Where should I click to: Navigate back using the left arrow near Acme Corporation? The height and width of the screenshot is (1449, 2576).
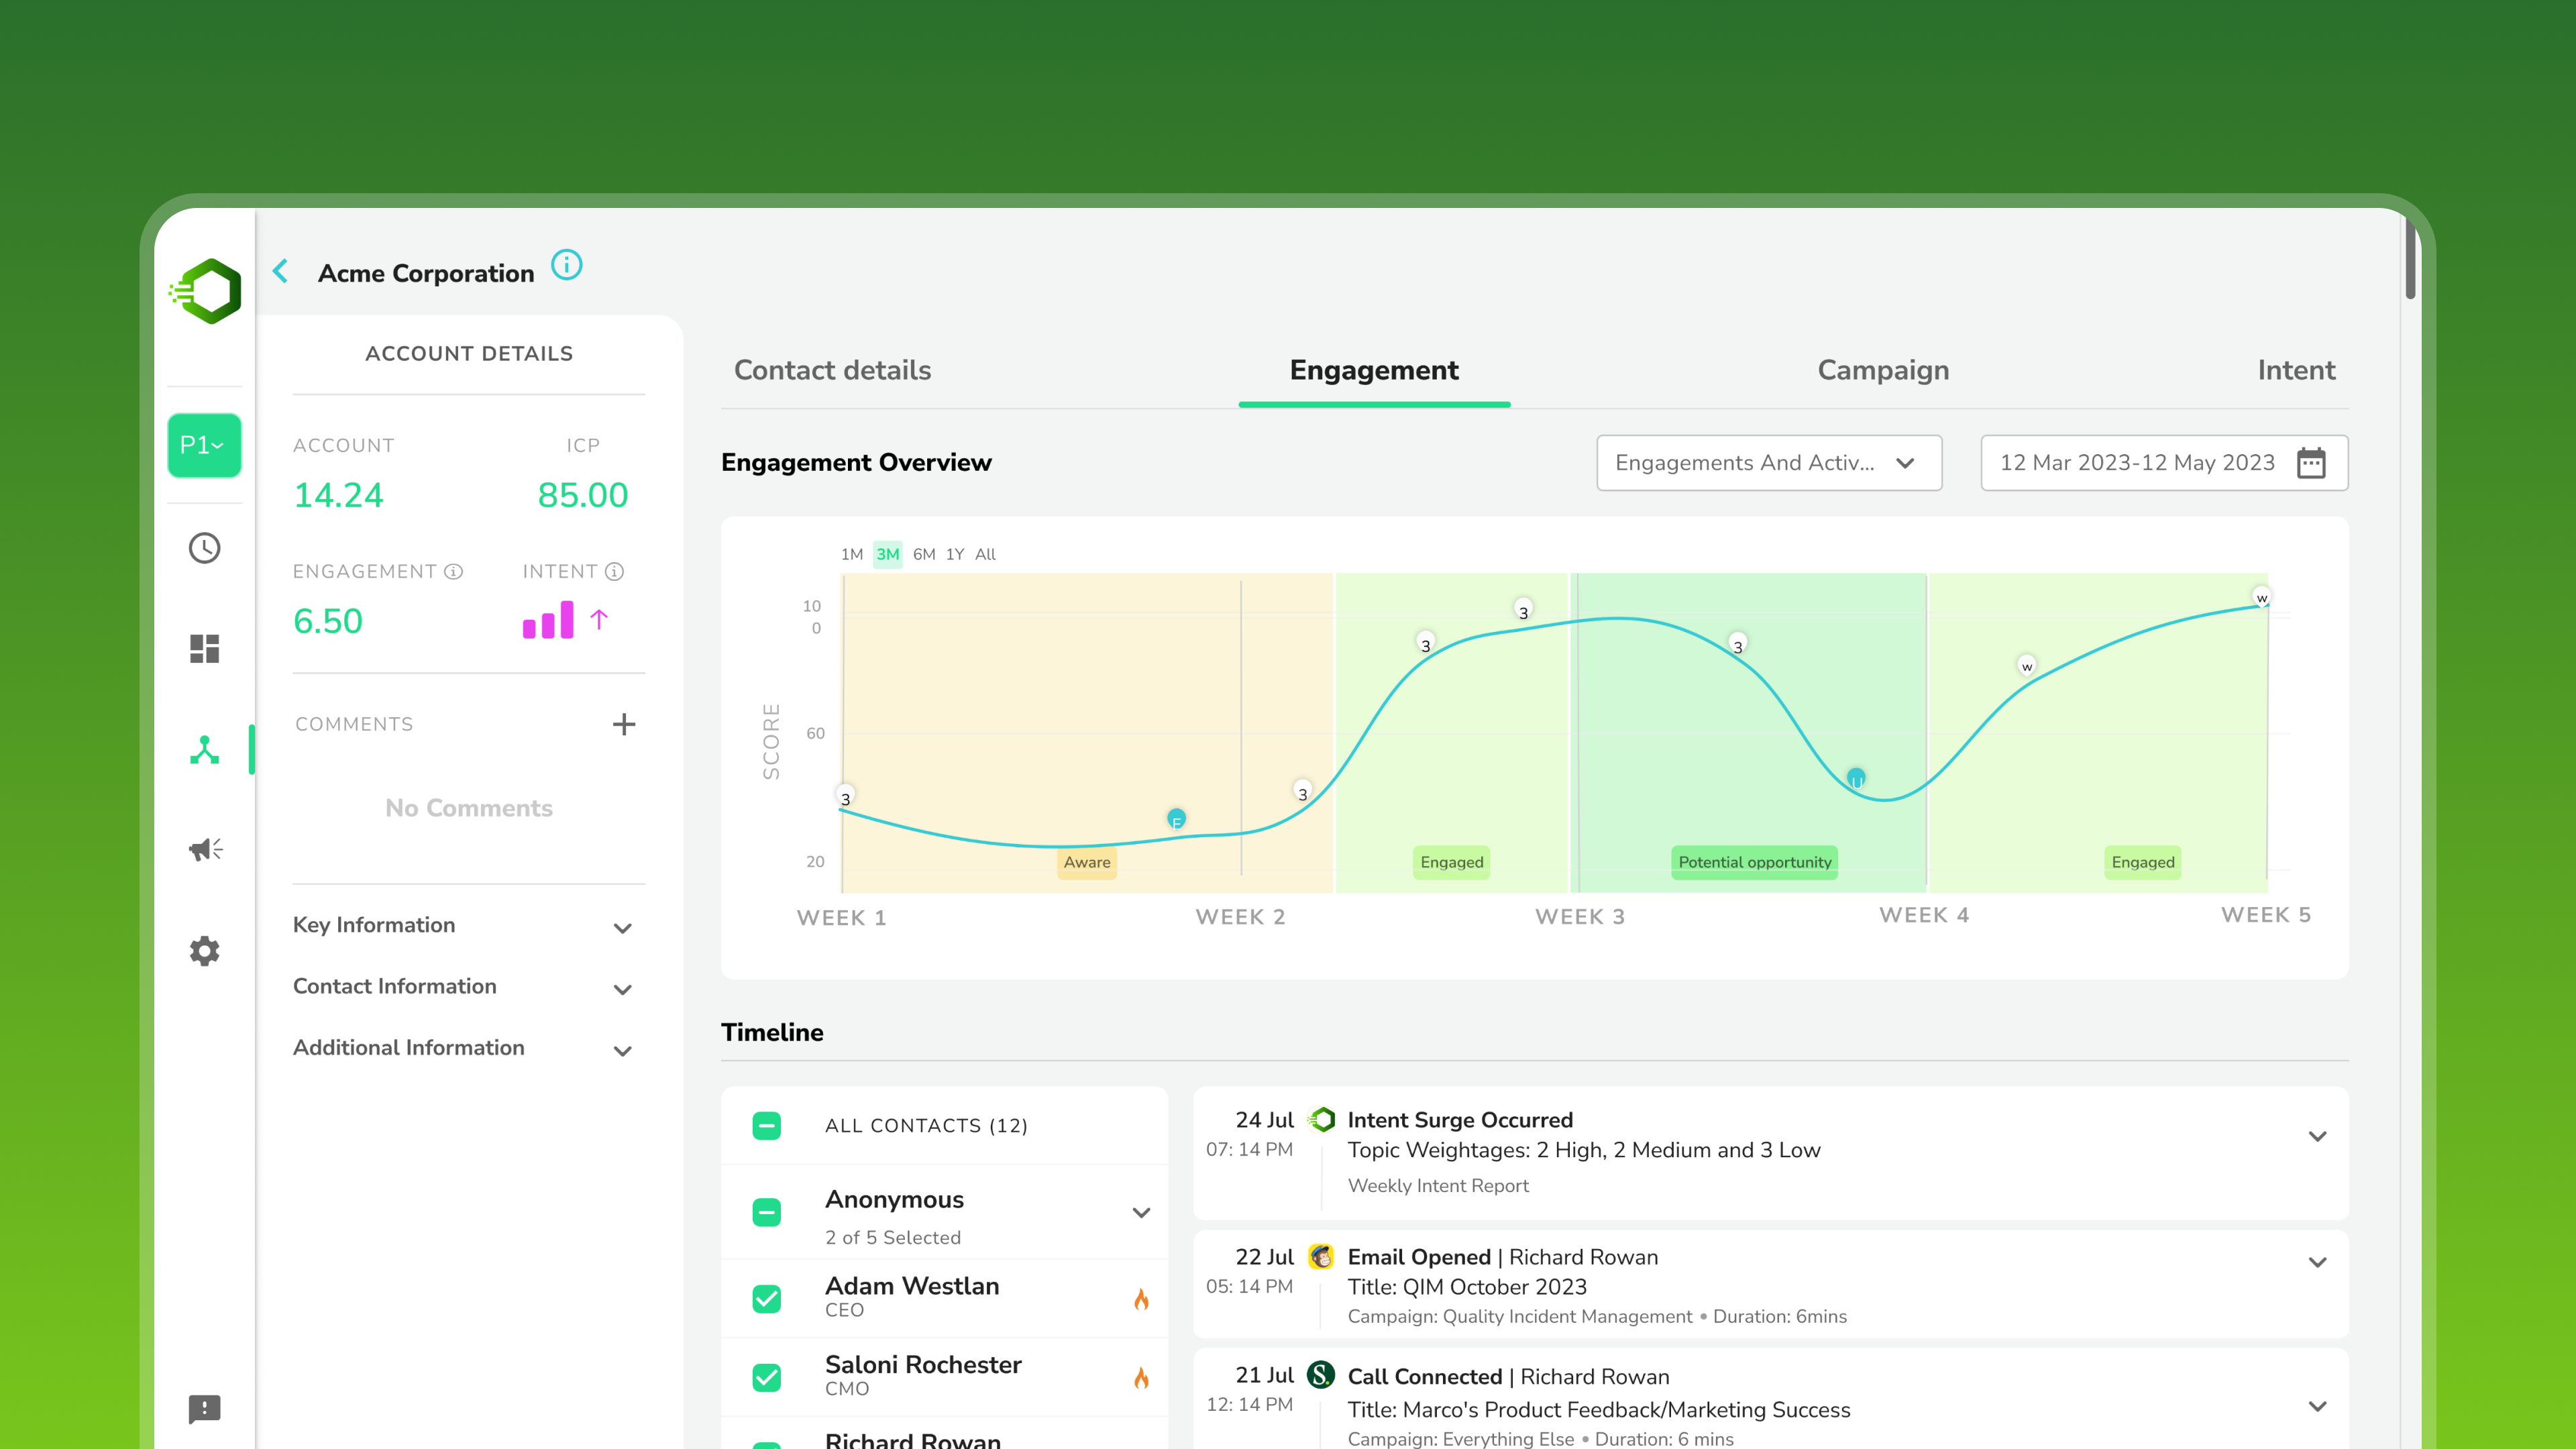pos(280,271)
